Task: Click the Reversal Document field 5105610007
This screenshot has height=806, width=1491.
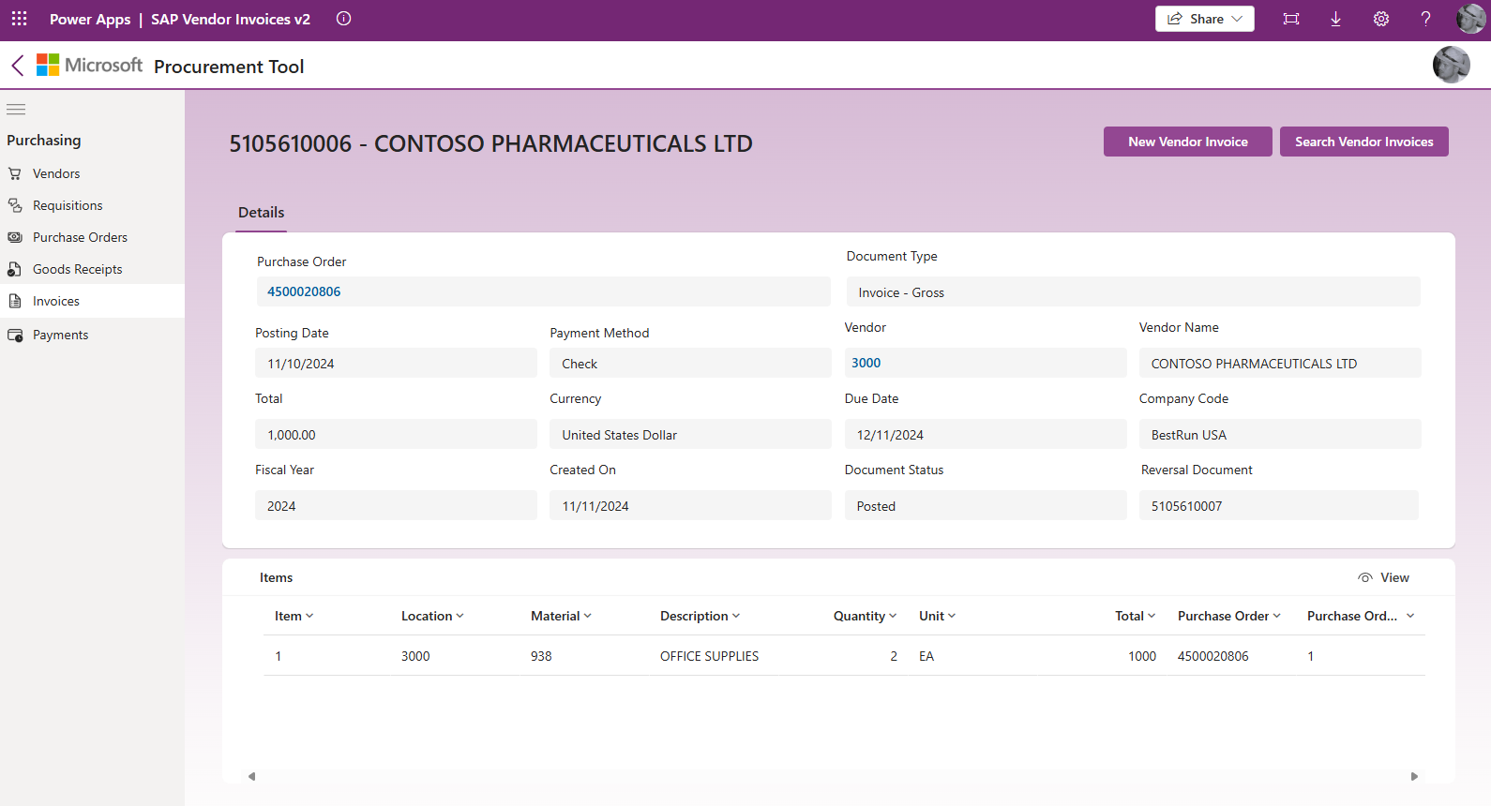Action: (x=1279, y=505)
